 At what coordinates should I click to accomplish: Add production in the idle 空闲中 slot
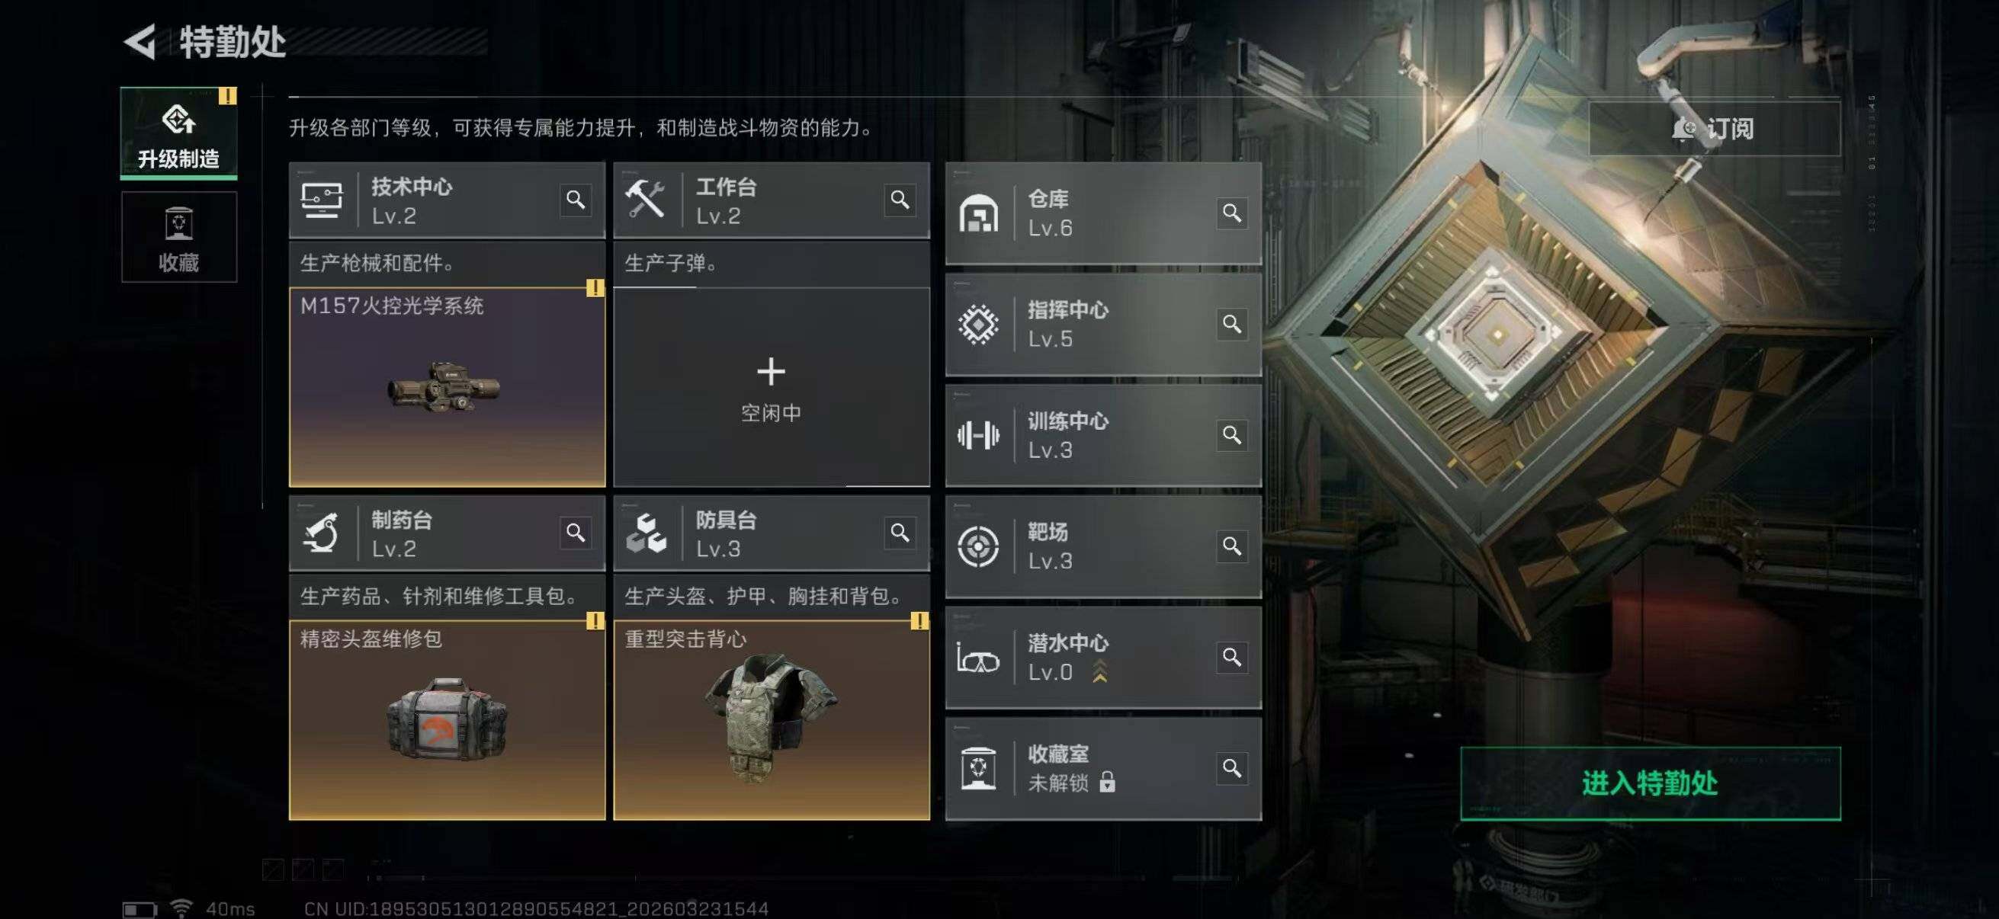(x=772, y=387)
